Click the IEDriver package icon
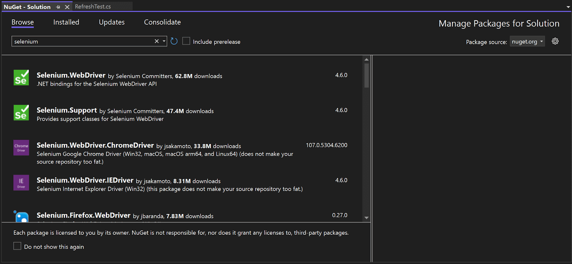The image size is (572, 264). click(x=21, y=183)
